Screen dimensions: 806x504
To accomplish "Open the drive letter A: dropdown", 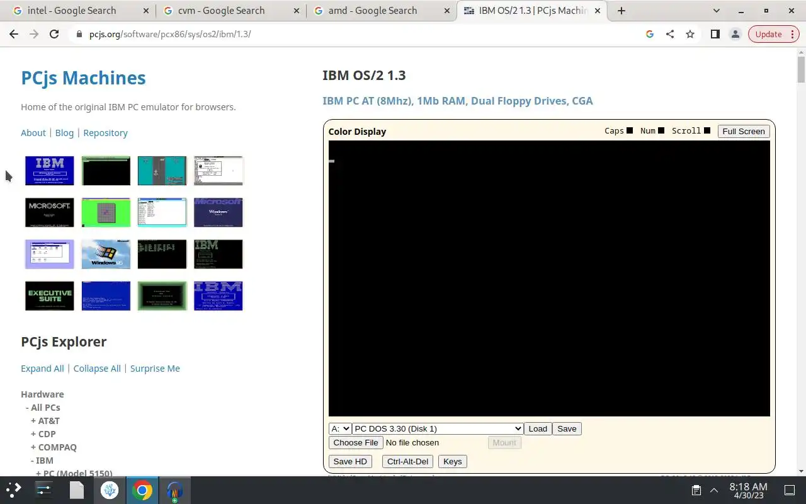I will pos(340,428).
